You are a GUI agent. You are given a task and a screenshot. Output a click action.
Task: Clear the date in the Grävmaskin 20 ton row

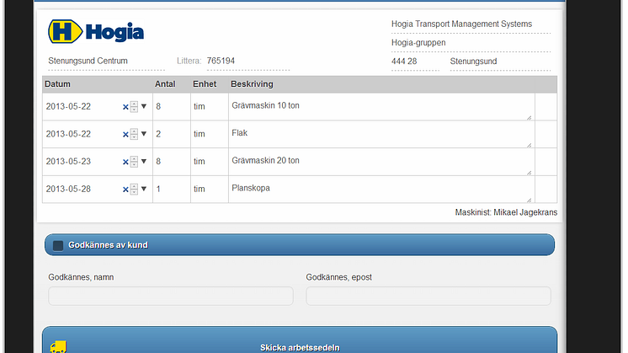(125, 162)
